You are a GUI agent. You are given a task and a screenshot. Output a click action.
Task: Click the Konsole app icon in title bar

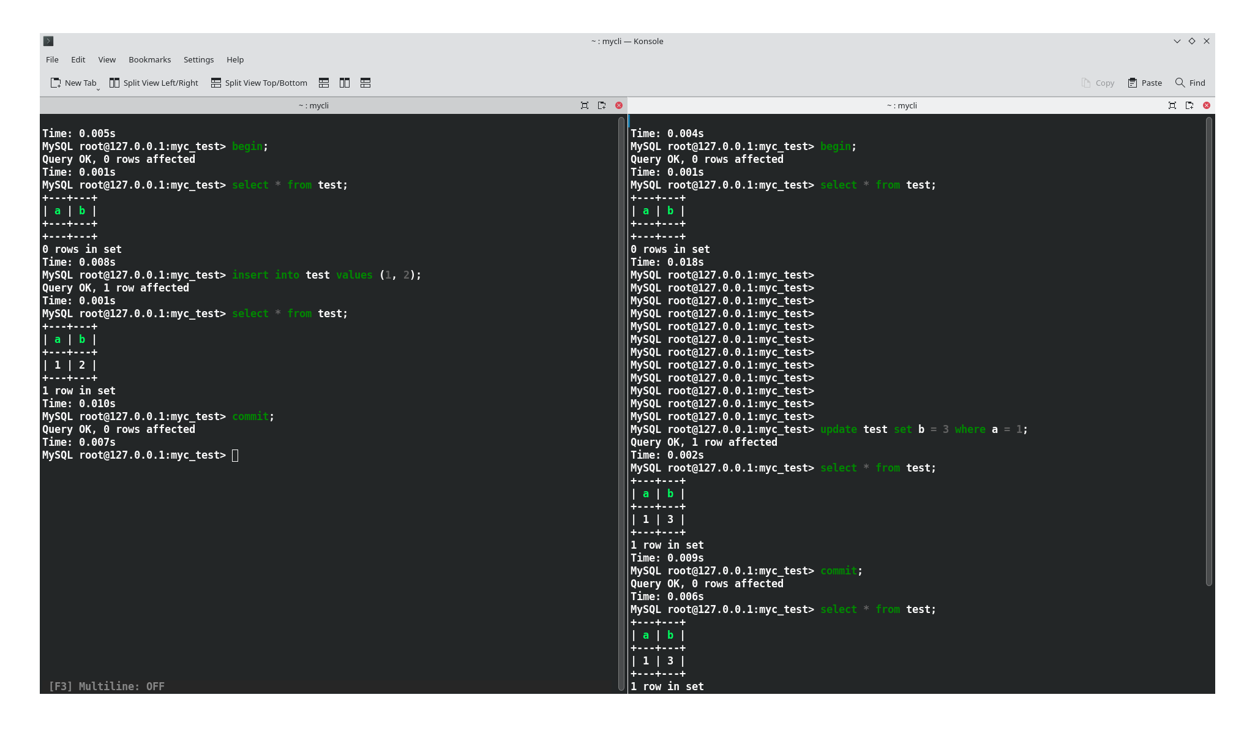pos(48,41)
